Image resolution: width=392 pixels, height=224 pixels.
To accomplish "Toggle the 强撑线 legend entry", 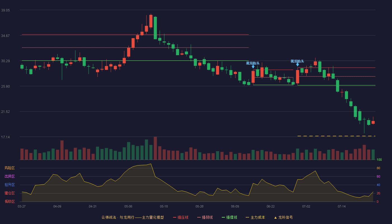I will coord(229,217).
